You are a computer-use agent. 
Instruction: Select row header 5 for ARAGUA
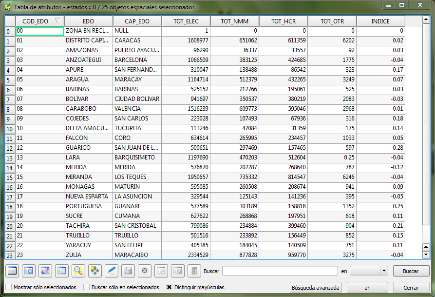click(x=10, y=80)
